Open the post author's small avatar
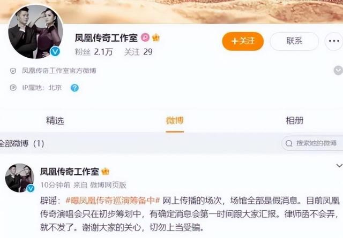The height and width of the screenshot is (238, 343). point(20,178)
